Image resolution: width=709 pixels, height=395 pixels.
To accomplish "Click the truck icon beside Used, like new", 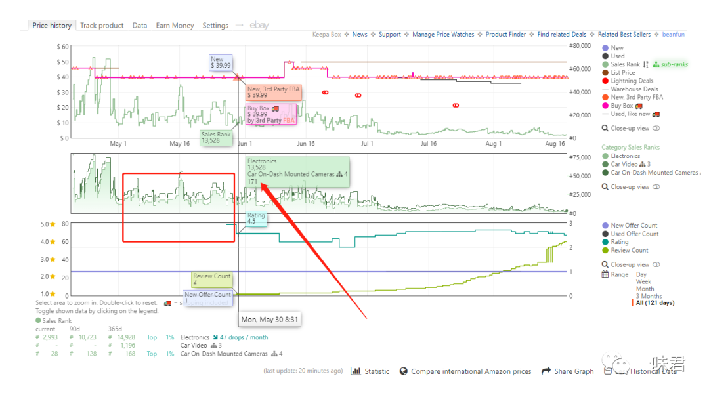I will coord(656,114).
